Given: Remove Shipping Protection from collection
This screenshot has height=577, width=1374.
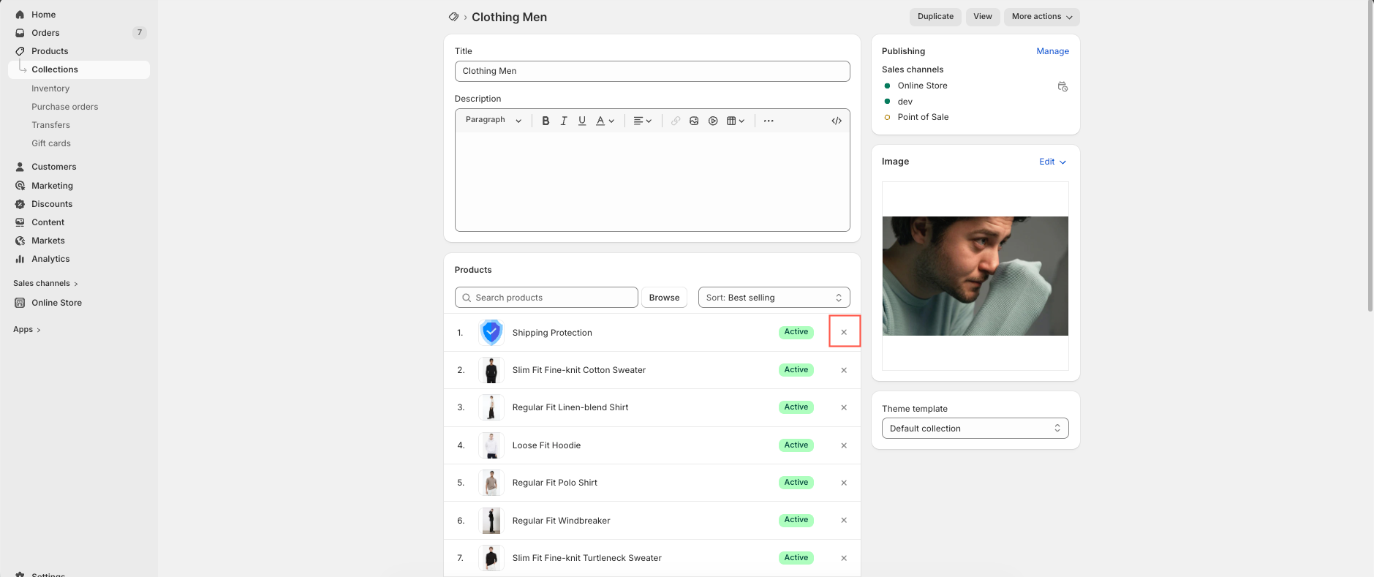Looking at the screenshot, I should click(x=844, y=332).
